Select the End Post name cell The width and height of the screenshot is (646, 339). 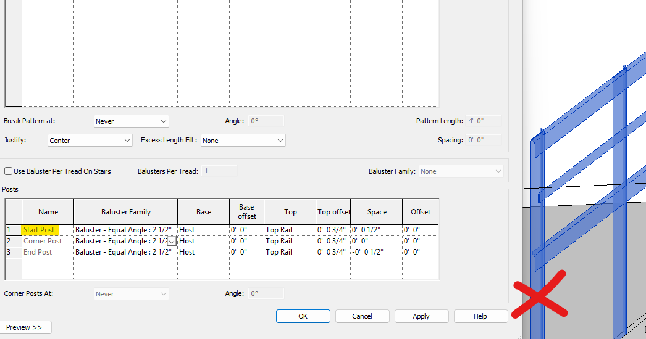click(x=48, y=252)
